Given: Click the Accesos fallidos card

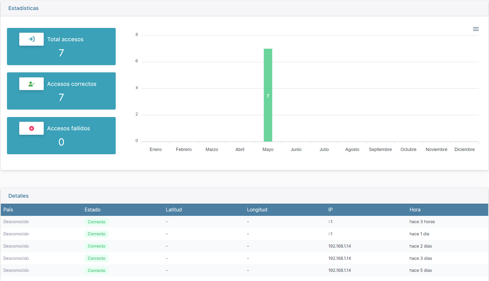Looking at the screenshot, I should point(61,136).
